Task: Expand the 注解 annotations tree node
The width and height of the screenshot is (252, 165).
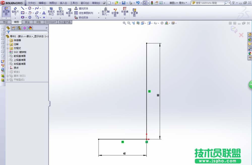Action: click(x=8, y=44)
